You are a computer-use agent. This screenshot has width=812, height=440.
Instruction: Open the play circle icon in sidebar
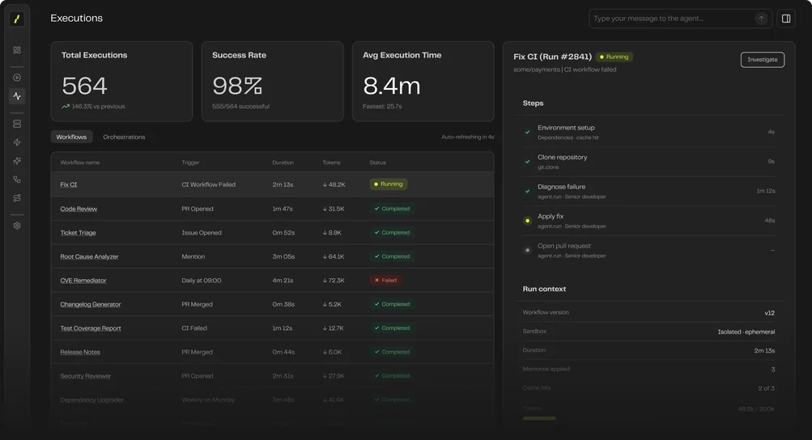(x=17, y=78)
